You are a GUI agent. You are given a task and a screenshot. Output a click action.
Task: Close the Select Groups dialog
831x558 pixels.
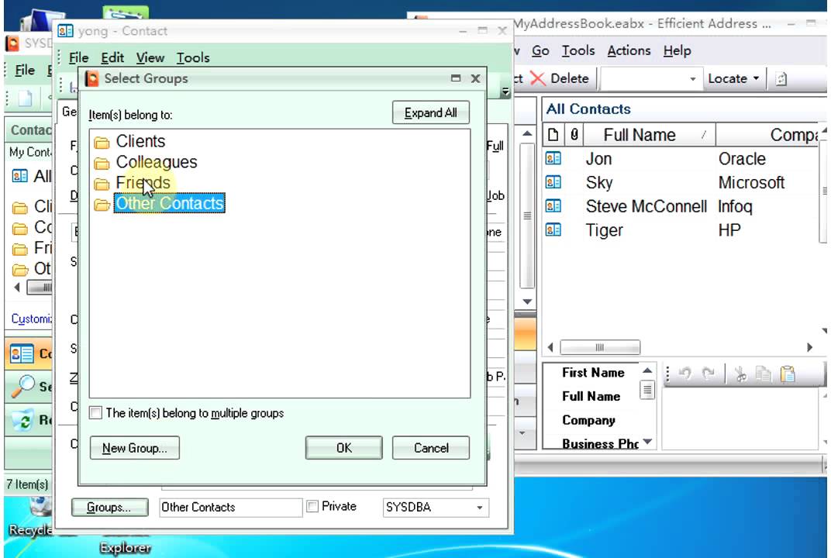coord(475,78)
